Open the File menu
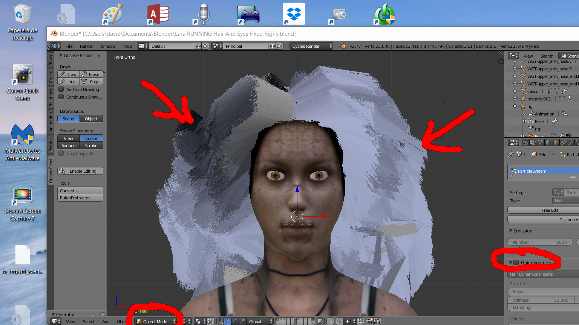The width and height of the screenshot is (579, 325). (x=69, y=46)
